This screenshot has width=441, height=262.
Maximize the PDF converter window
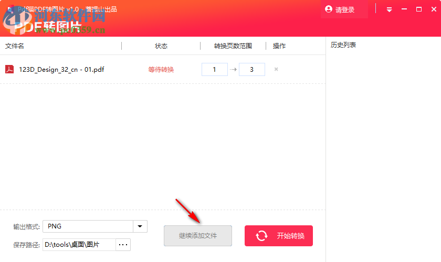pos(419,9)
